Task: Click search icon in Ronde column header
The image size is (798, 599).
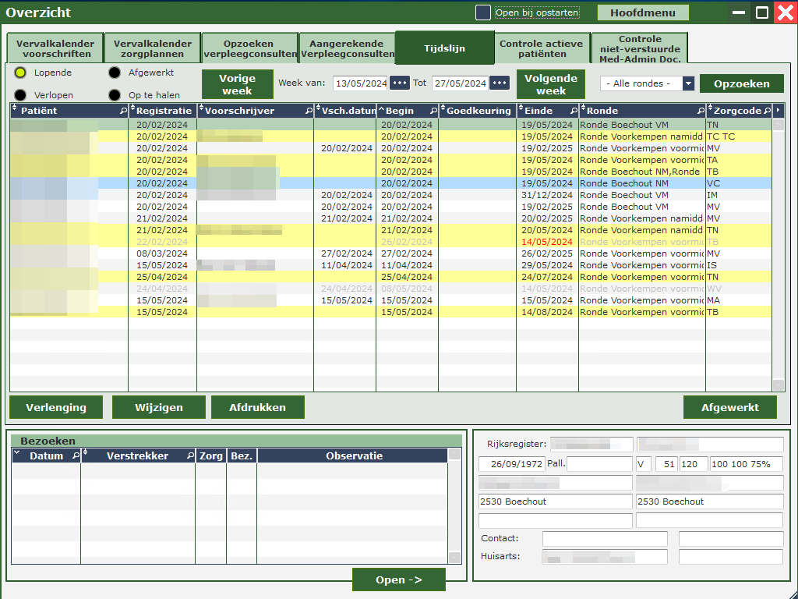Action: click(700, 112)
